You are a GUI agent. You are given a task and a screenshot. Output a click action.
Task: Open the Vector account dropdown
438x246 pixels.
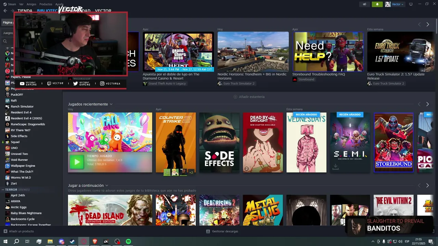[x=395, y=4]
